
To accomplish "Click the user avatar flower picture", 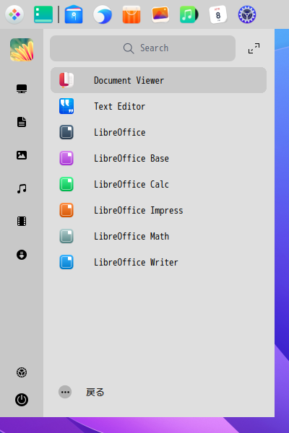I will pyautogui.click(x=22, y=50).
